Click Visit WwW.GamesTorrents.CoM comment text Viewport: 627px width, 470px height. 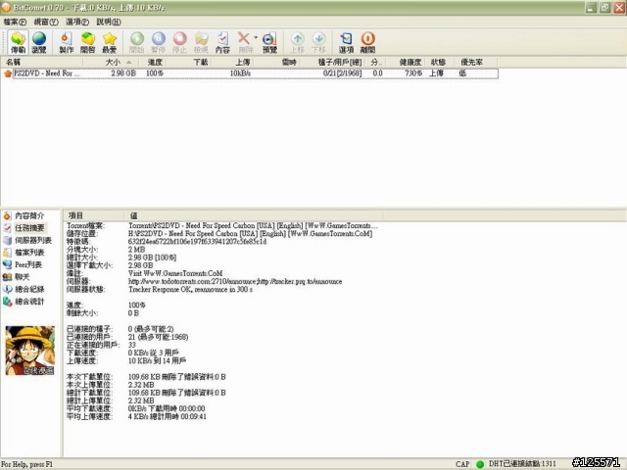tap(175, 273)
